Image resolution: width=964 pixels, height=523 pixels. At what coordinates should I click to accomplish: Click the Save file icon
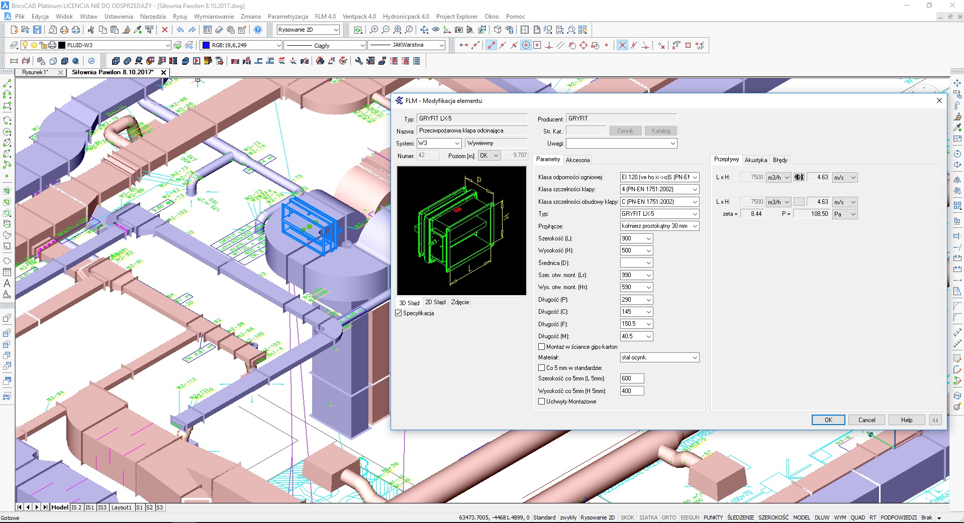tap(37, 30)
